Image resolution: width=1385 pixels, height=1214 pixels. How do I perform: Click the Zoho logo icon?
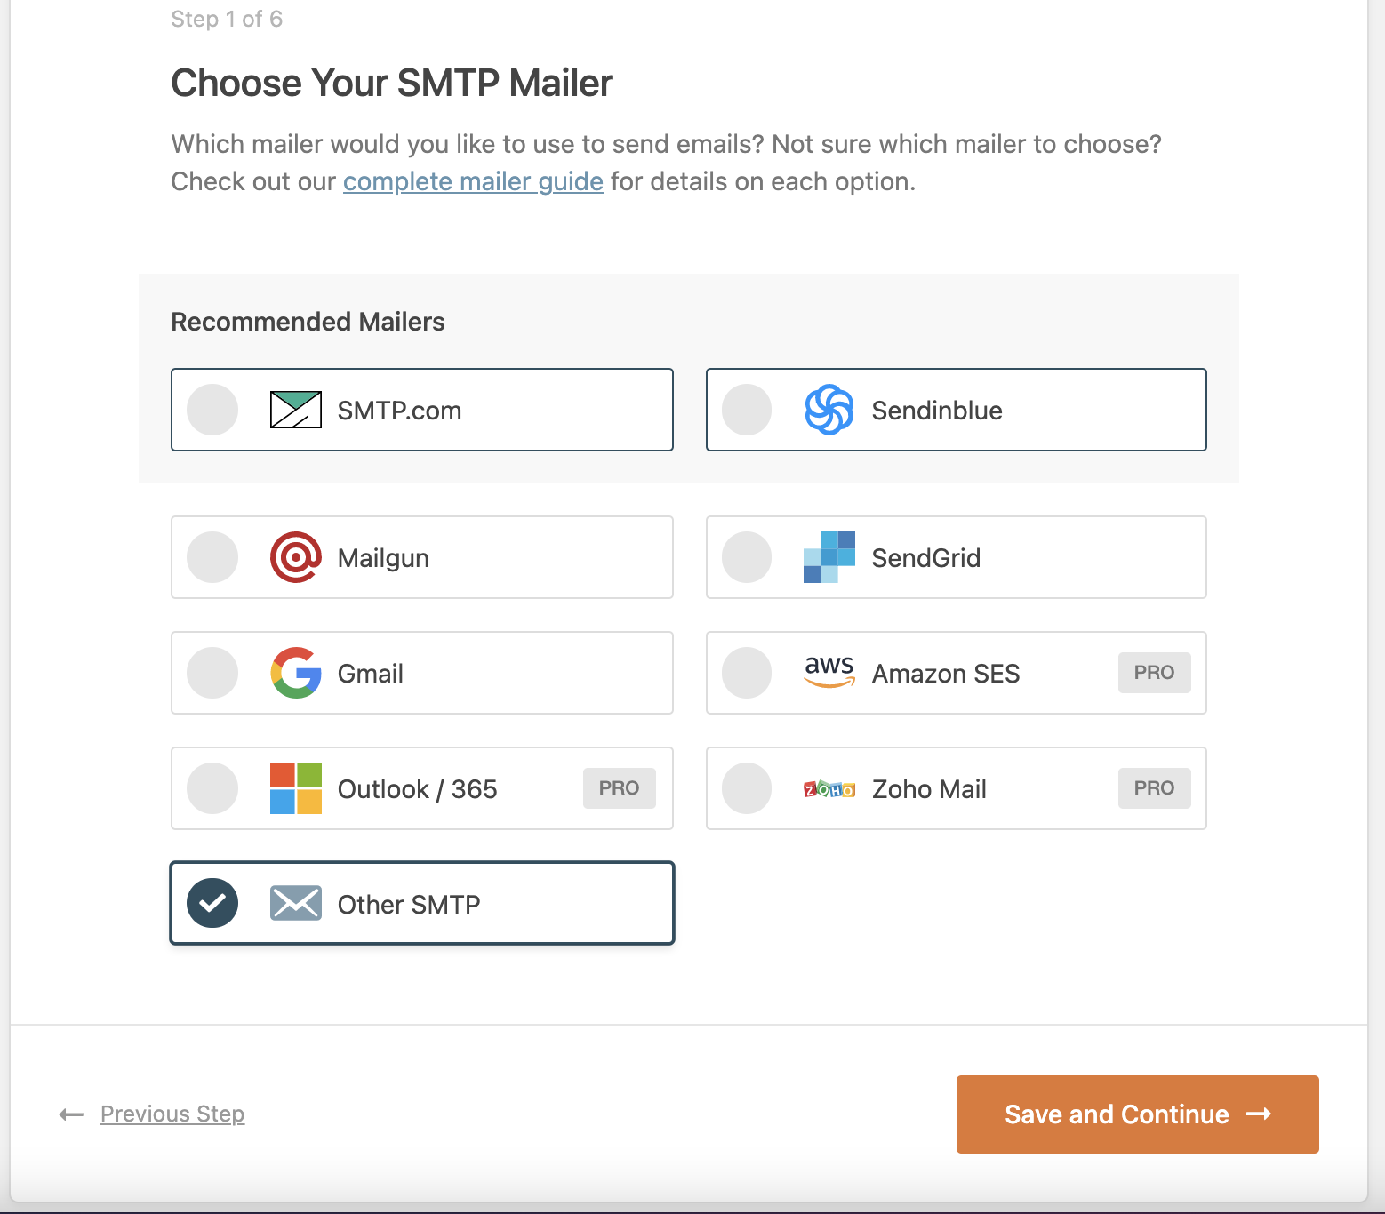click(x=829, y=789)
